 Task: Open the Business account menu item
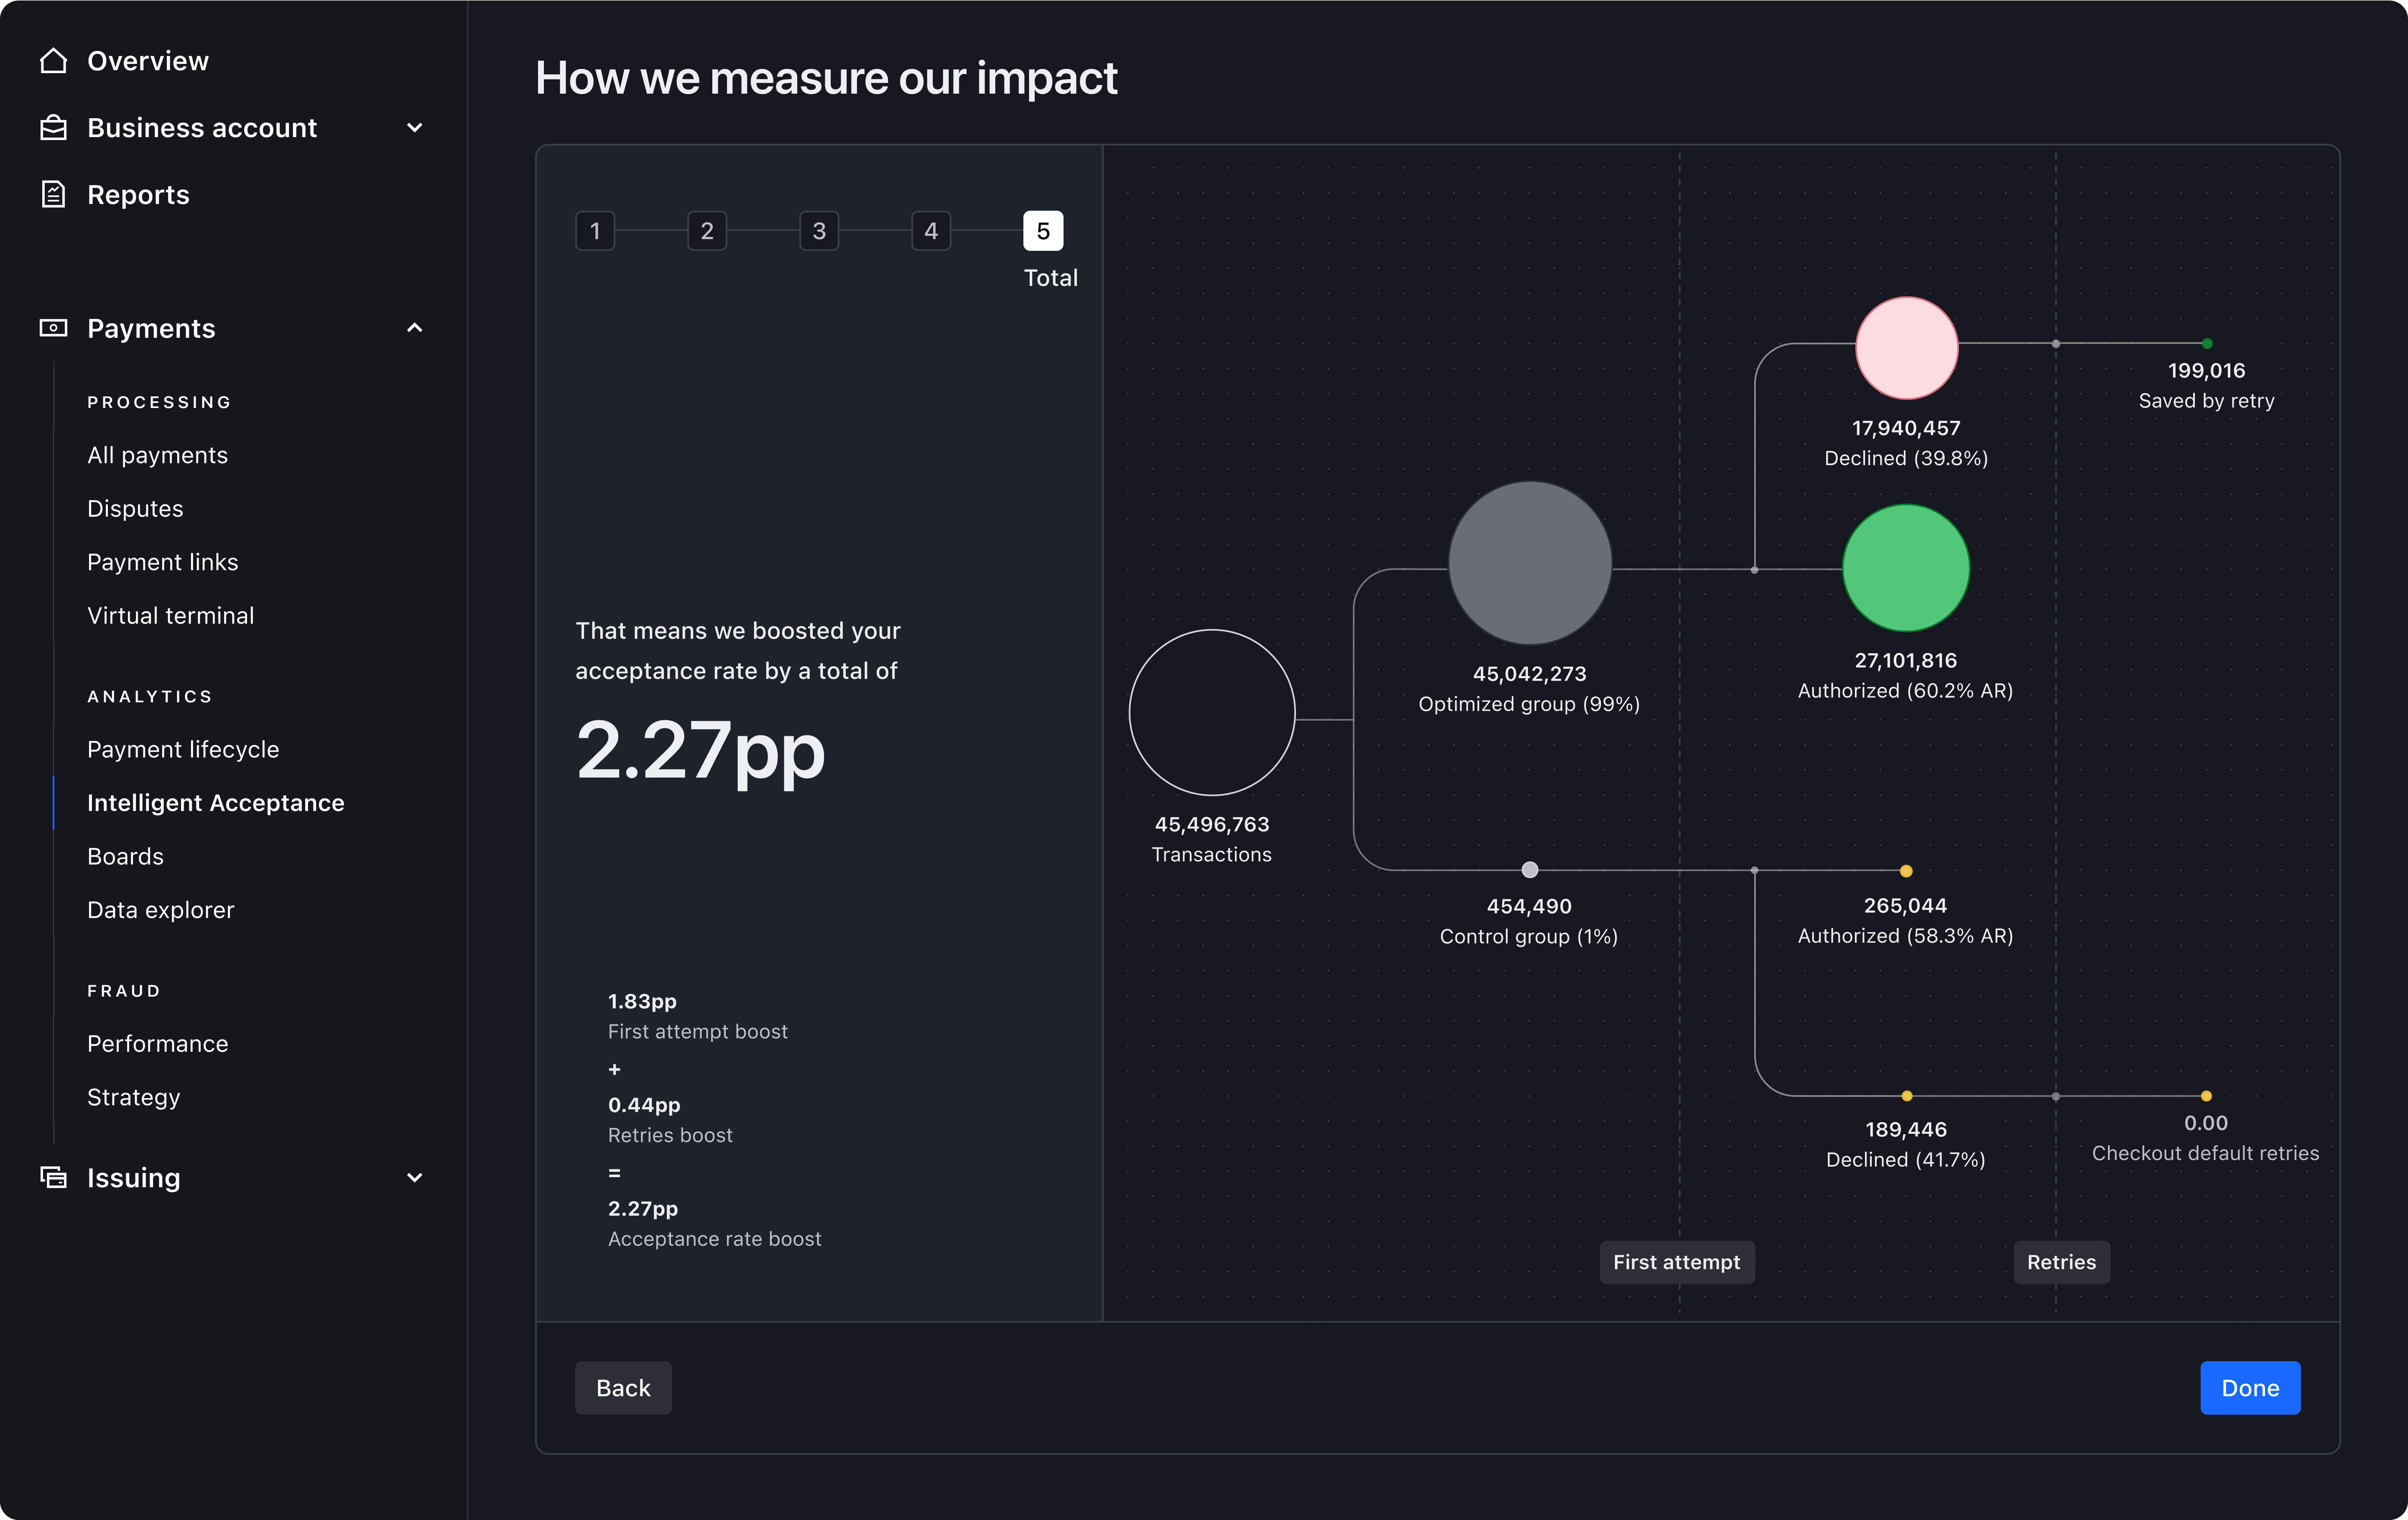pos(202,128)
